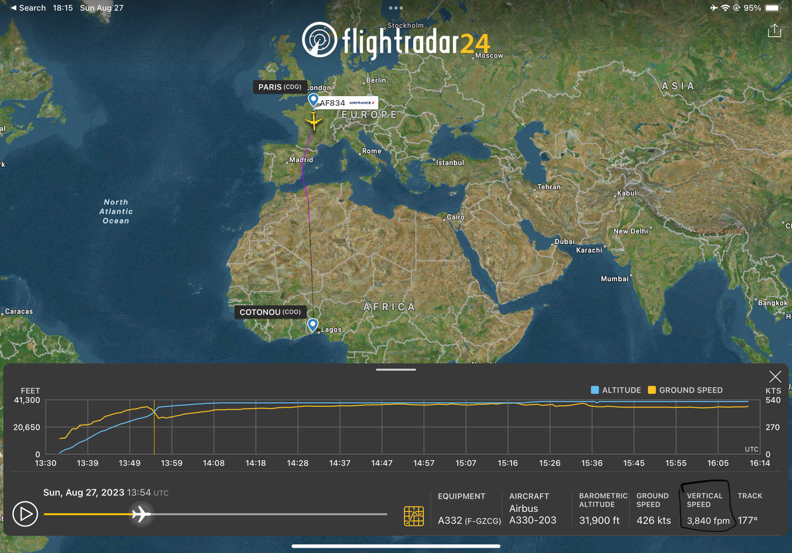Tap the airplane mode icon in status bar
Image resolution: width=792 pixels, height=553 pixels.
(714, 8)
